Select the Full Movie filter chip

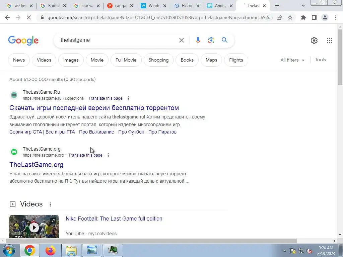coord(126,60)
